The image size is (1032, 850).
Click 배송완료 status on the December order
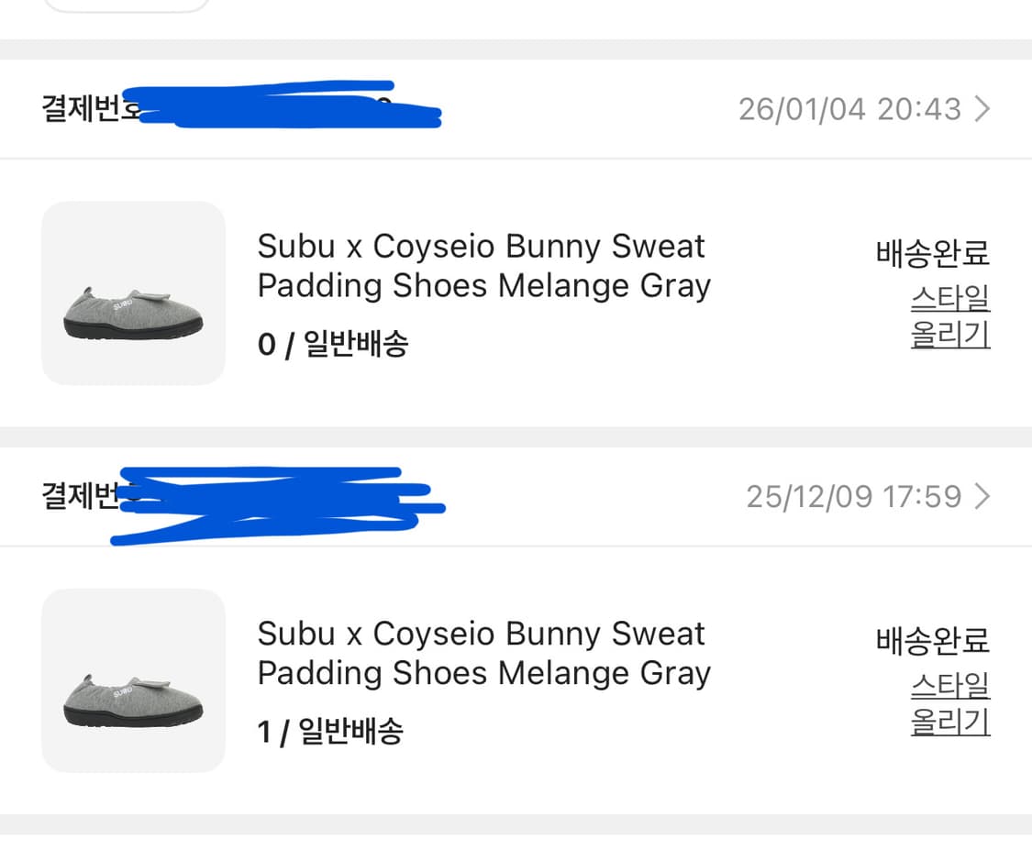(932, 644)
